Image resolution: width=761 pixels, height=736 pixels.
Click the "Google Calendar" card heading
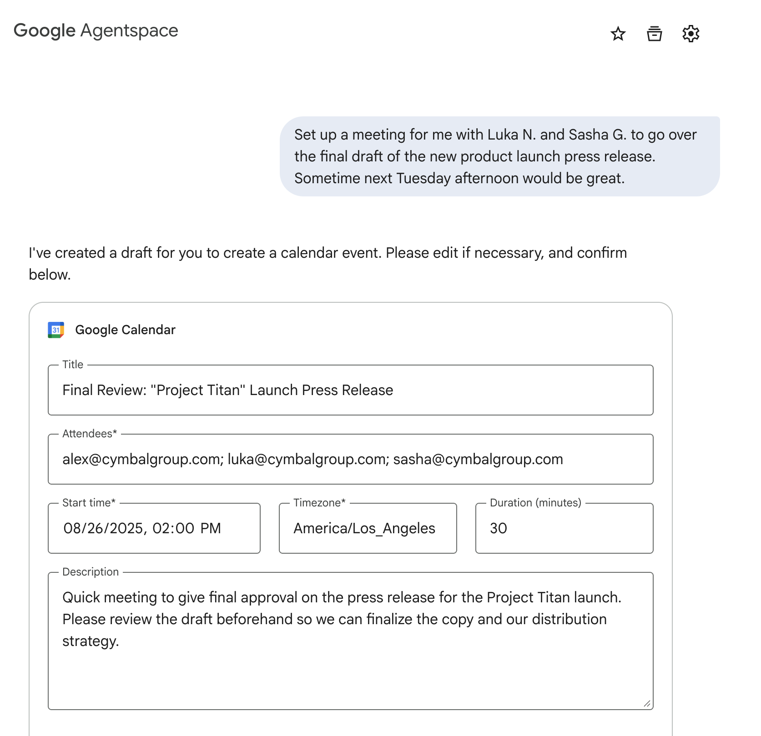click(x=125, y=330)
